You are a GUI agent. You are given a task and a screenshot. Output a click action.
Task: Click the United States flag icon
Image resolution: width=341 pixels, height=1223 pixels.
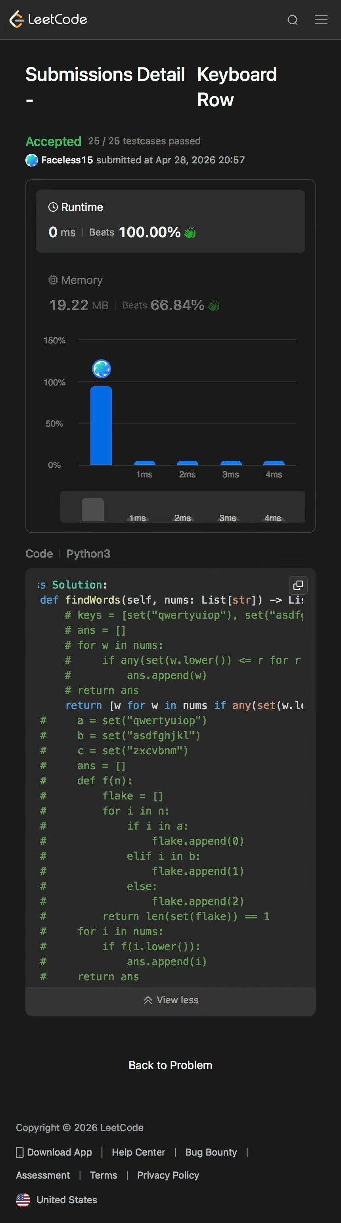coord(23,1200)
